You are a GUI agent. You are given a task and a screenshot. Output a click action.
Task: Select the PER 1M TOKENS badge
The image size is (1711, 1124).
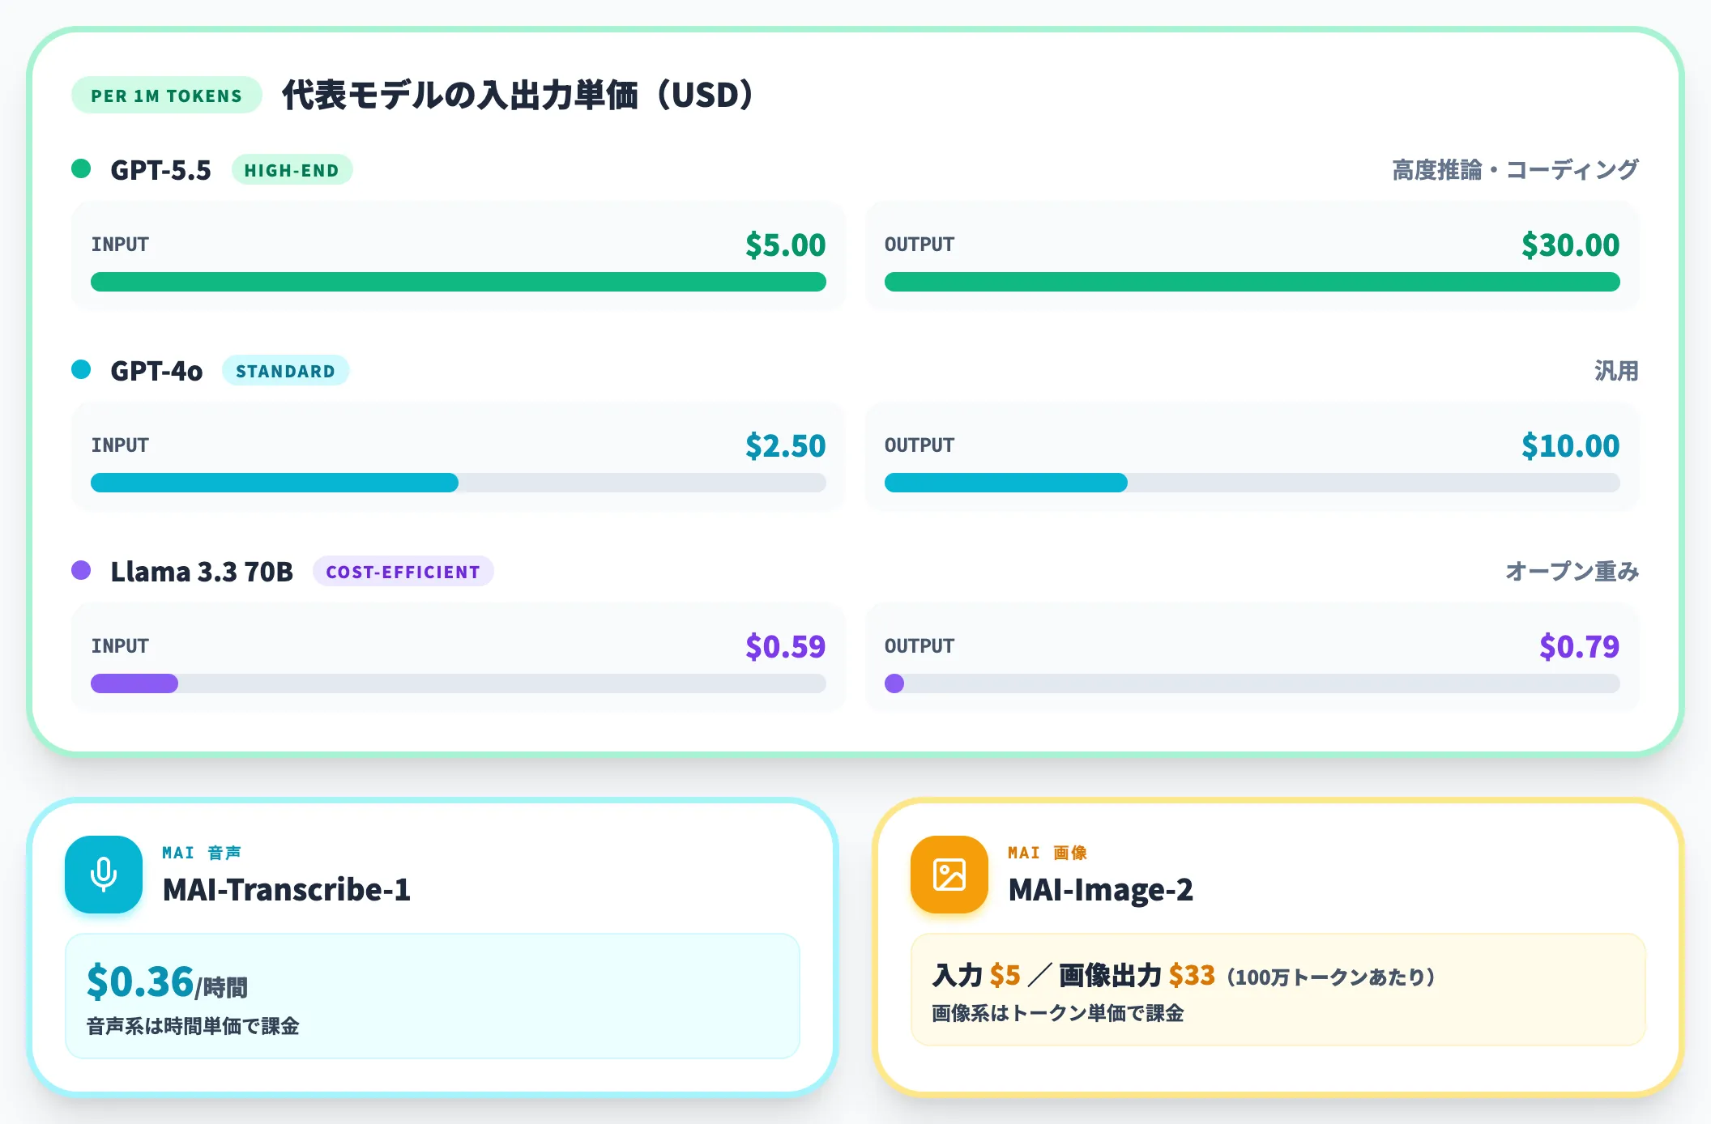166,96
